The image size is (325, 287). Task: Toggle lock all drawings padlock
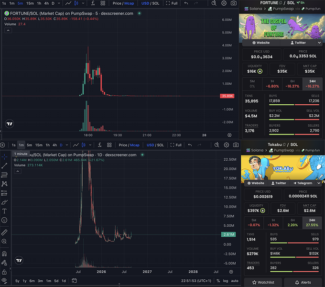[4, 272]
